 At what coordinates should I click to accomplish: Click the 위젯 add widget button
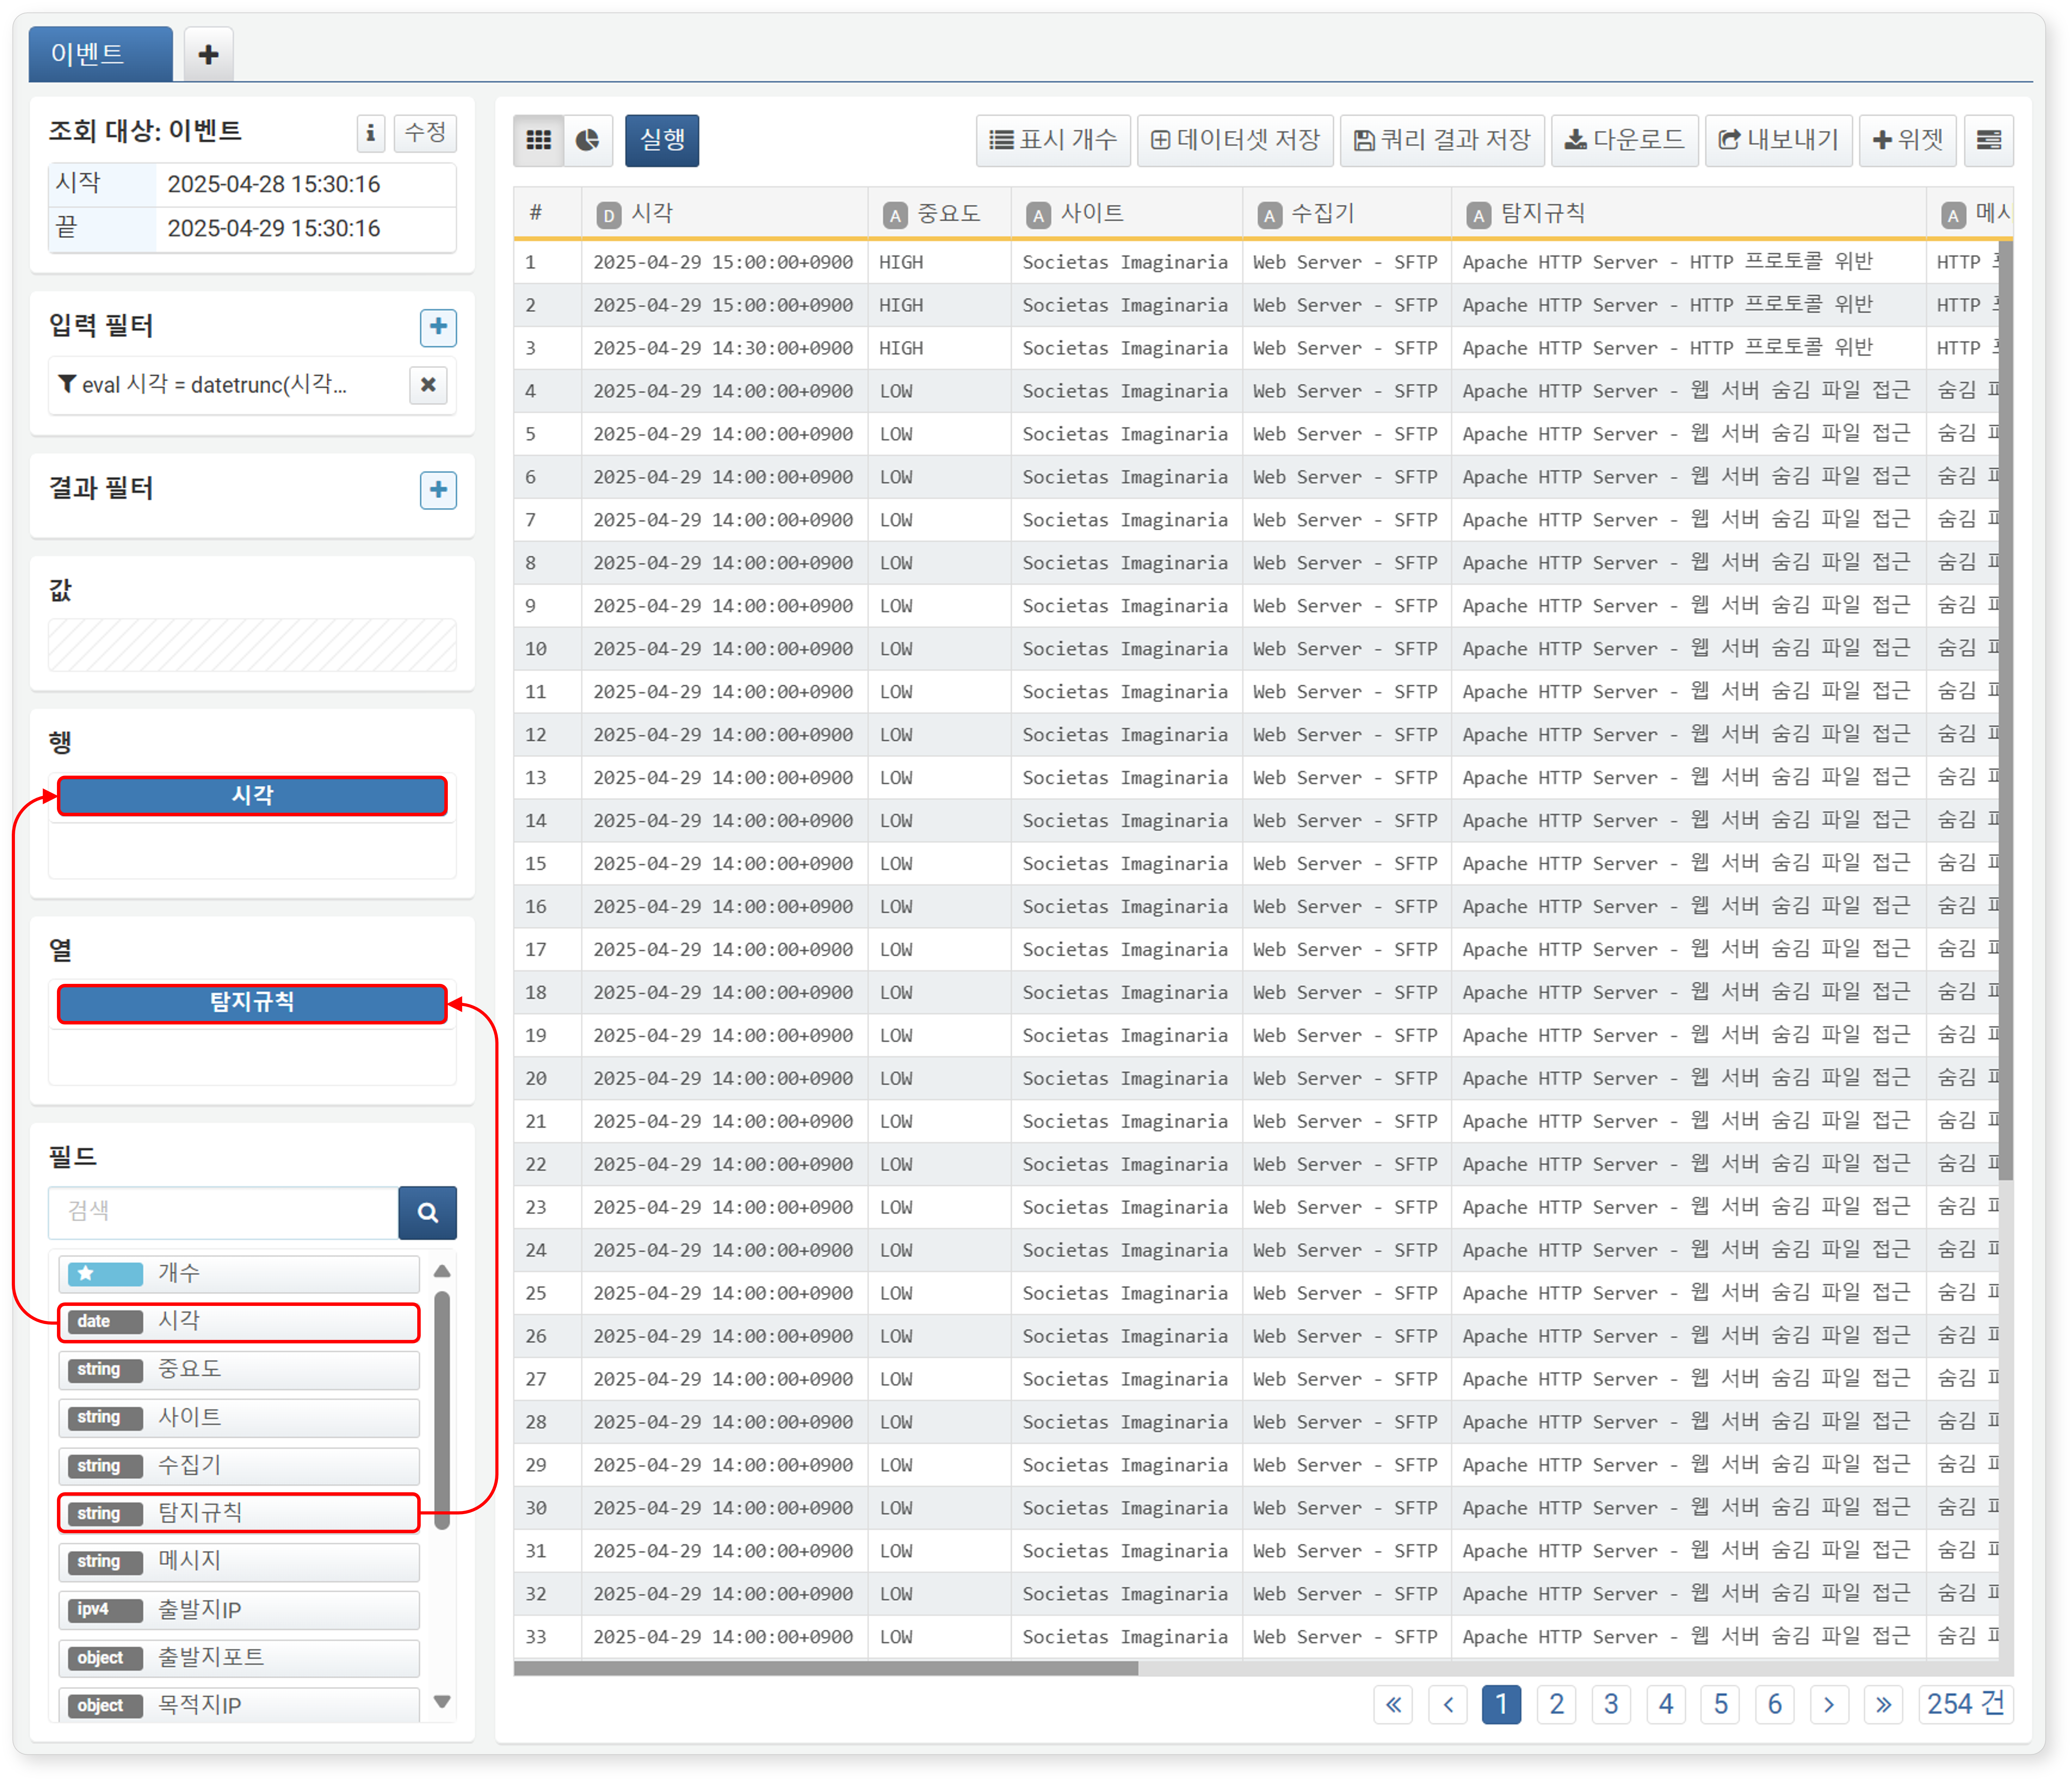(x=1908, y=140)
